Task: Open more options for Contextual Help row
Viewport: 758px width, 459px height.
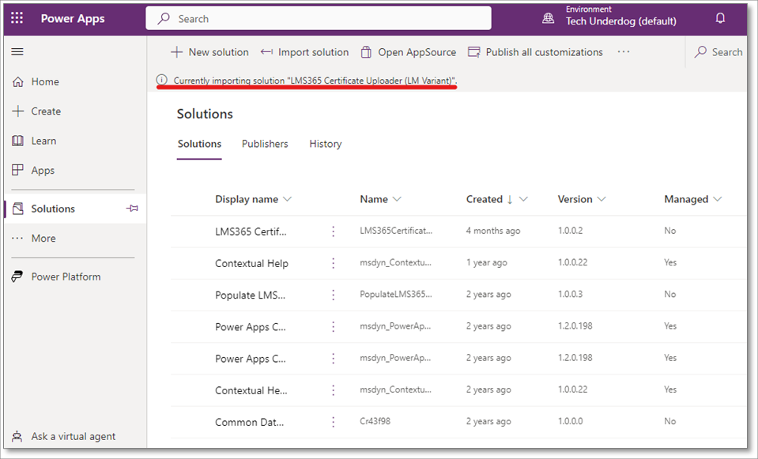Action: (x=334, y=263)
